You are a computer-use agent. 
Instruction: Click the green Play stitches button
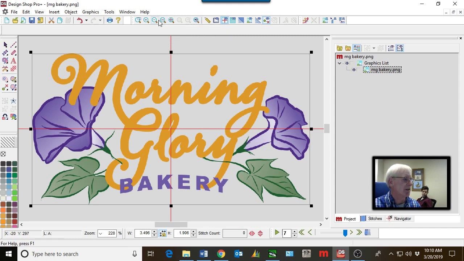tap(277, 233)
